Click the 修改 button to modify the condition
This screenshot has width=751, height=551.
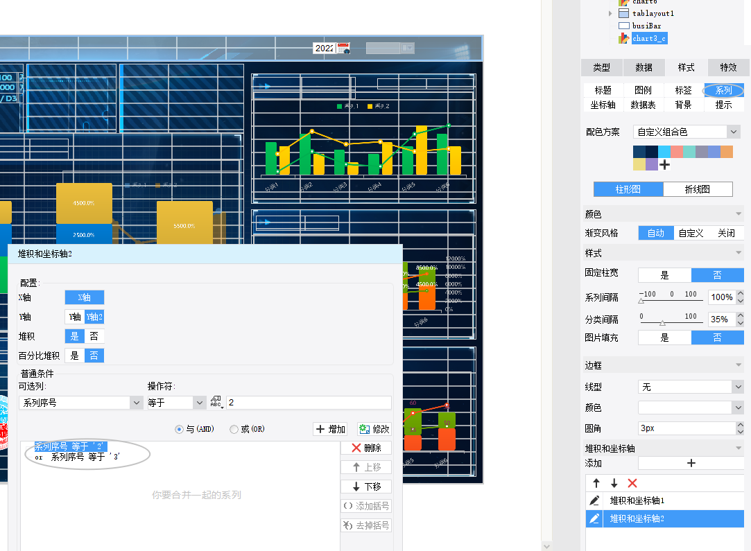tap(374, 429)
